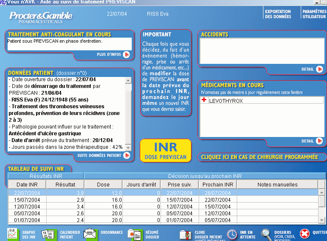
Task: Click the Jours d'arrêt column header
Action: click(141, 185)
